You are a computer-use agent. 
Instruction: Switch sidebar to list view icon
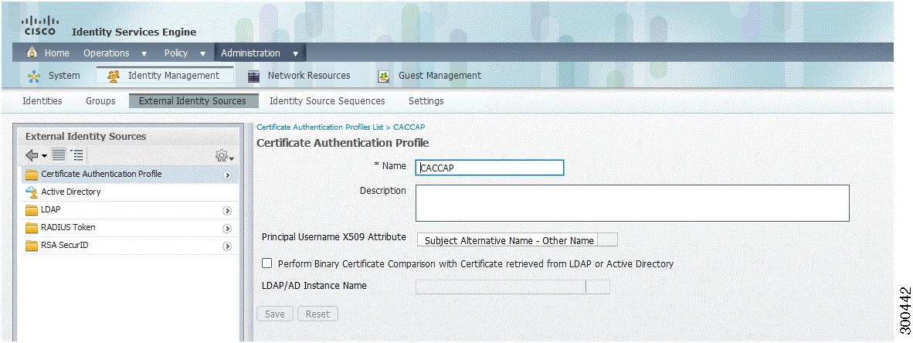coord(59,155)
